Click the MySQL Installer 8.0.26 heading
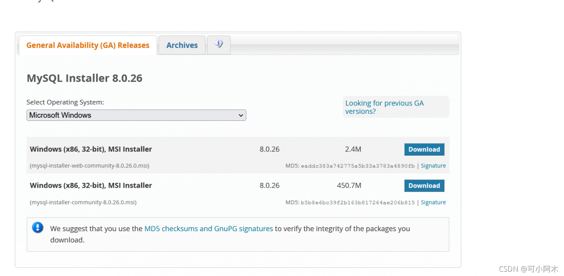The height and width of the screenshot is (276, 564). click(x=85, y=78)
